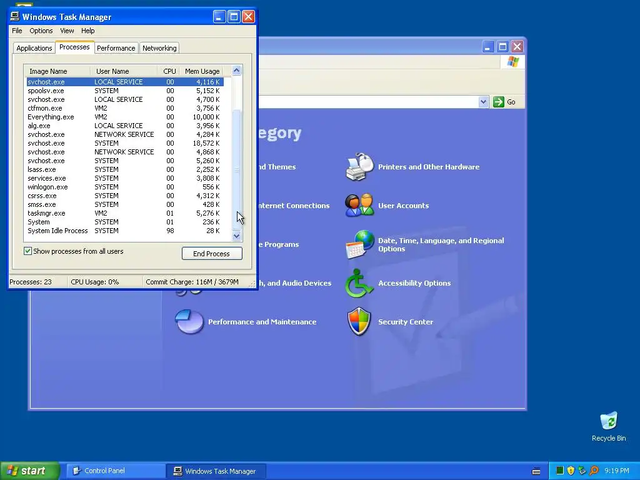Click the process list scroll up arrow
The width and height of the screenshot is (640, 480).
(236, 71)
